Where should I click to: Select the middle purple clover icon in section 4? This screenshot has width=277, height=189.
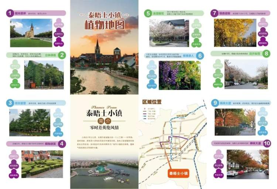[x=14, y=164]
